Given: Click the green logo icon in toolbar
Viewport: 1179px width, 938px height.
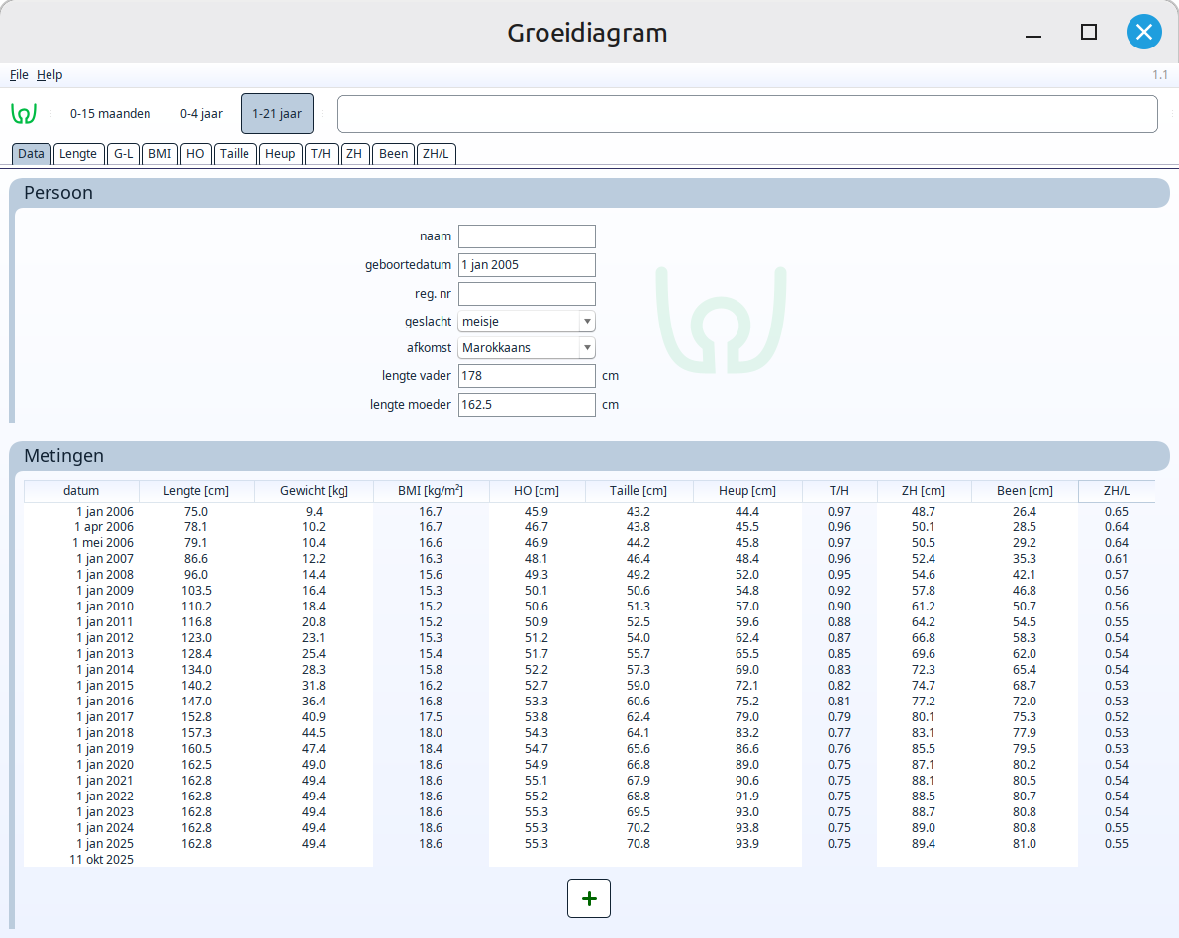Looking at the screenshot, I should [x=24, y=114].
